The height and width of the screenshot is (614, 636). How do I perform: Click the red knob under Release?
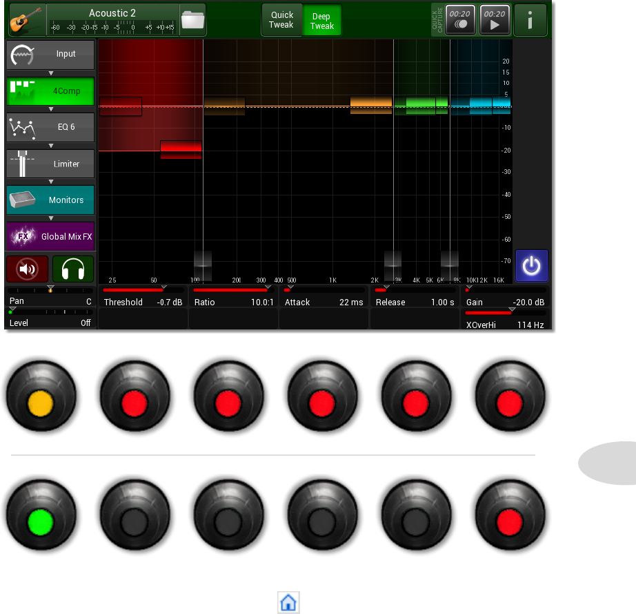pyautogui.click(x=416, y=396)
